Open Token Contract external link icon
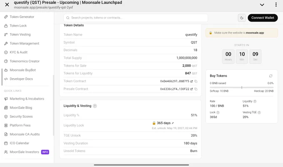 point(191,81)
